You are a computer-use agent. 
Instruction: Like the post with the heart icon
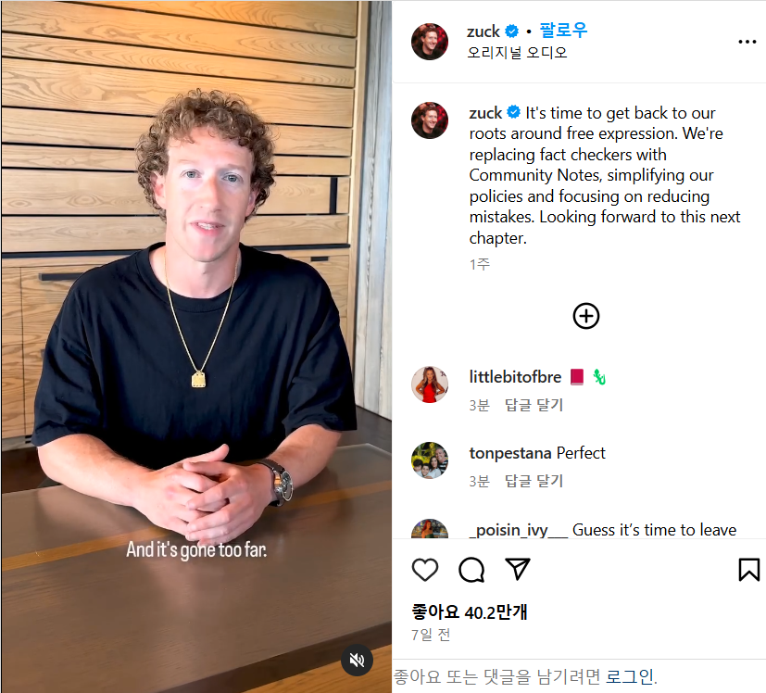tap(425, 570)
